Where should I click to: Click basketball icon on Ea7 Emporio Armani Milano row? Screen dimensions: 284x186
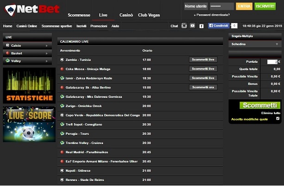coord(62,161)
